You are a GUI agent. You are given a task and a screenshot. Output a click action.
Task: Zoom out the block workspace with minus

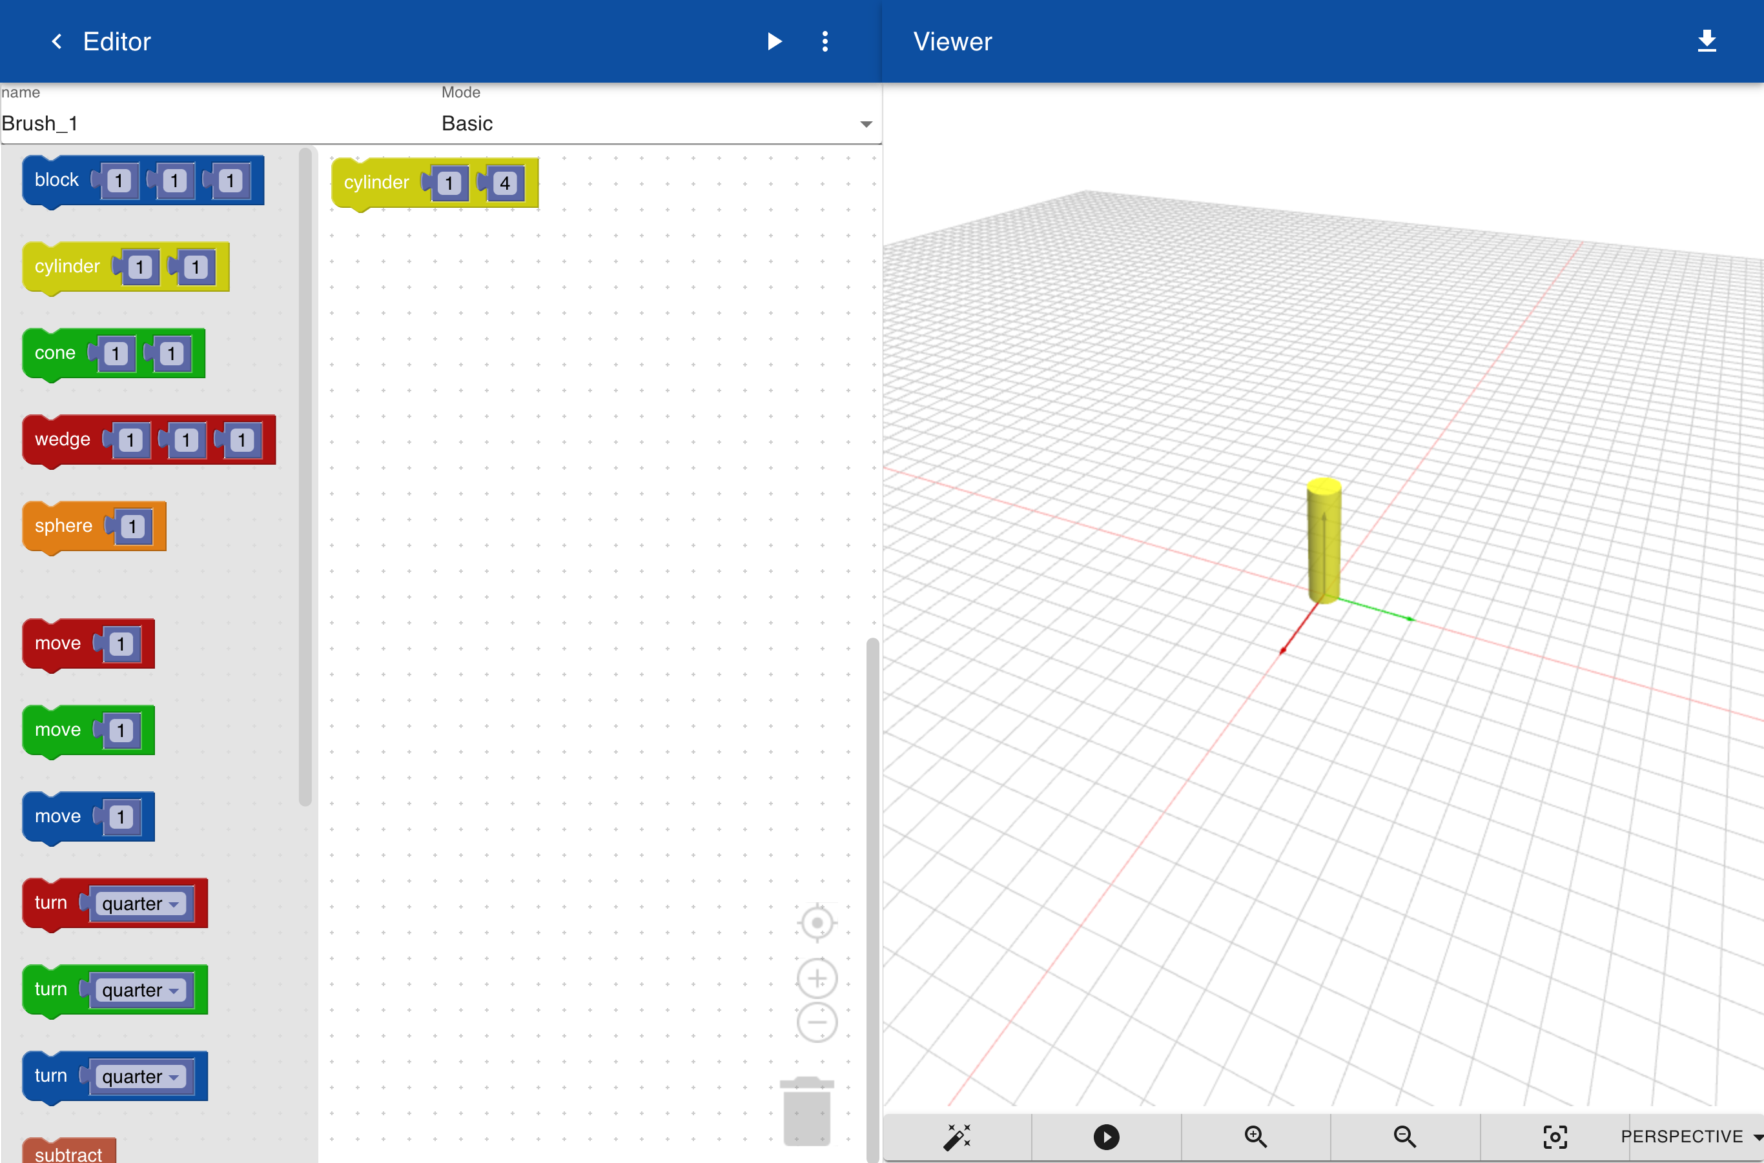[x=817, y=1022]
